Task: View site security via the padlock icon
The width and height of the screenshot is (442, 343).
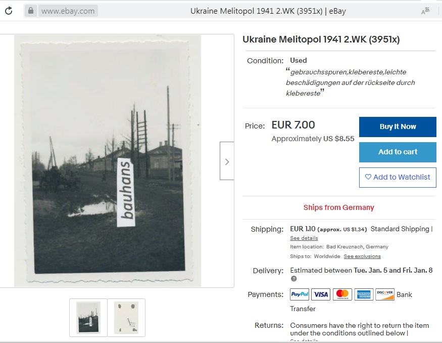Action: (30, 11)
